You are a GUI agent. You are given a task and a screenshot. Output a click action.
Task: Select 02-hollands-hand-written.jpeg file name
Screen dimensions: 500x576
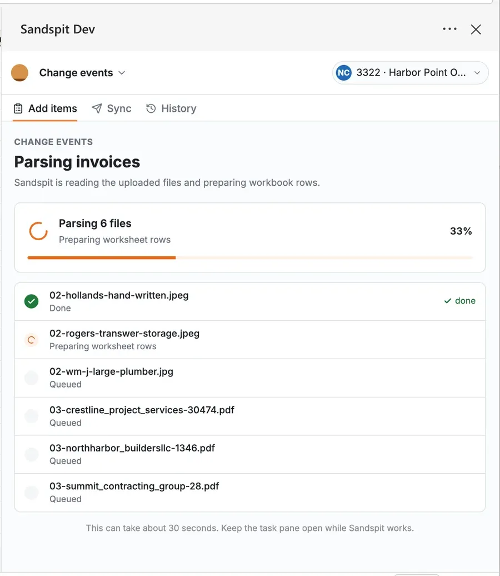tap(119, 295)
